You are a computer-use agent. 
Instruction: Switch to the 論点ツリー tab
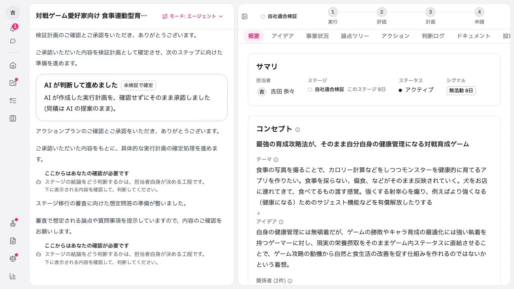pos(355,36)
